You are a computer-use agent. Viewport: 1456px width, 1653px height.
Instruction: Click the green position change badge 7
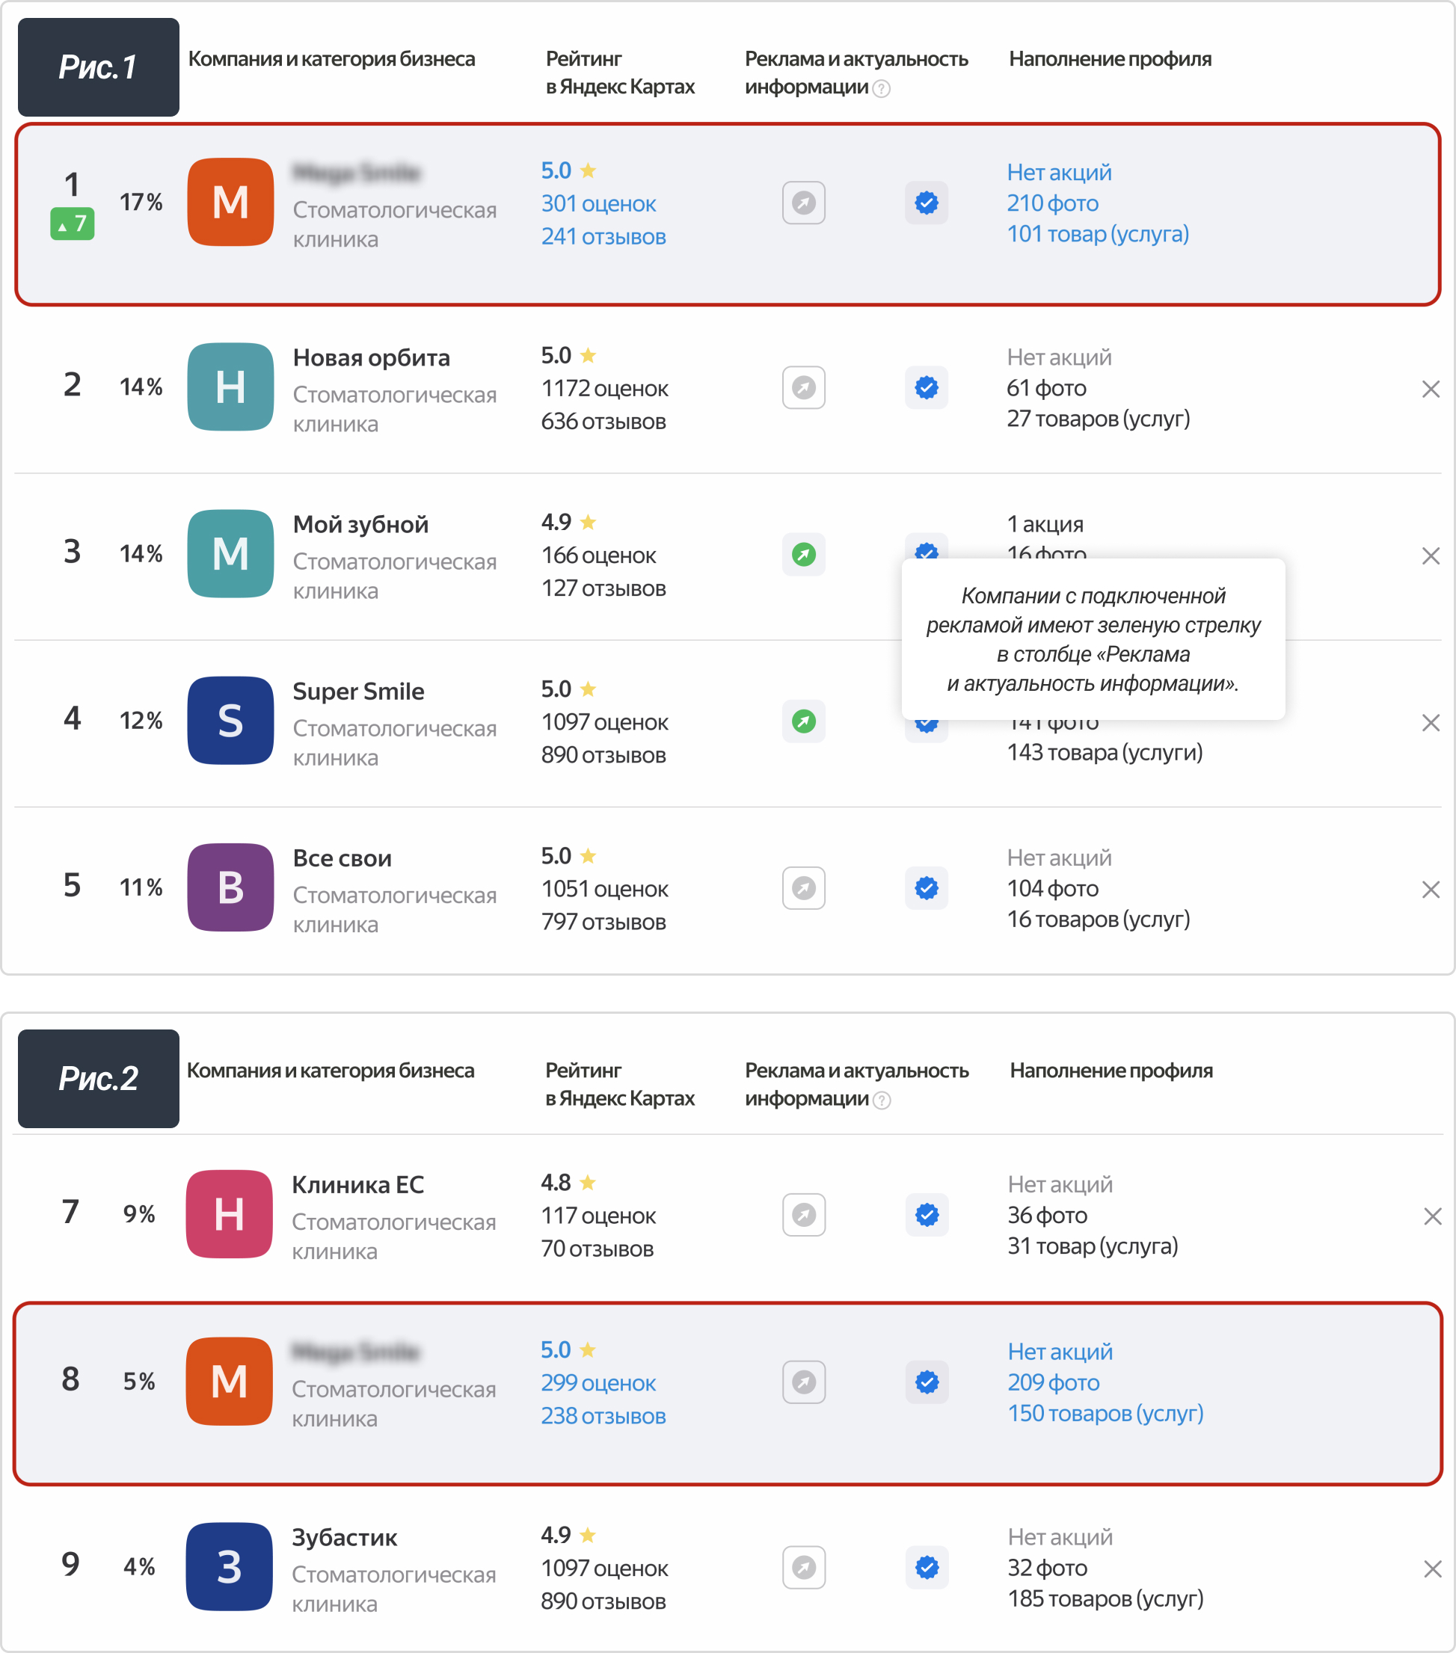click(x=72, y=224)
